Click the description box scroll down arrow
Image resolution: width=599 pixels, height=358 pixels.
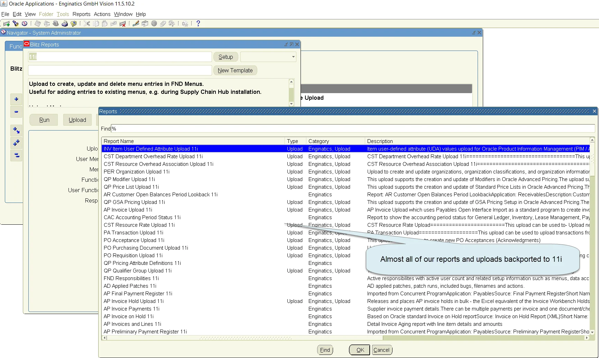coord(291,104)
